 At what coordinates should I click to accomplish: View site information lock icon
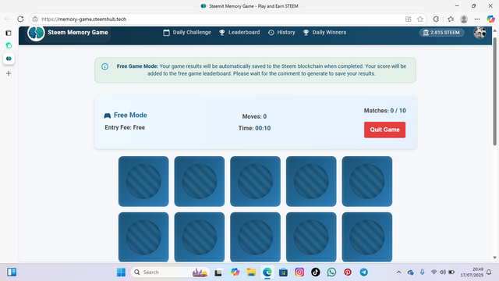(35, 19)
